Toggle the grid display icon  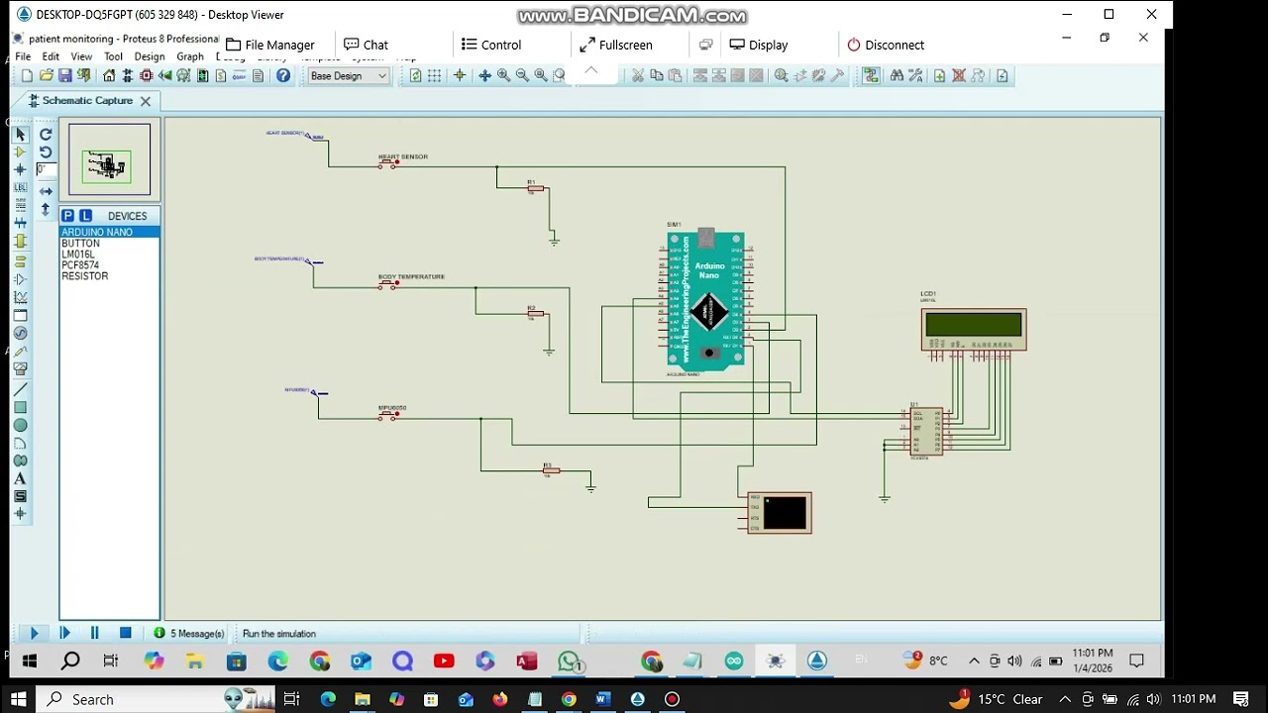(434, 75)
